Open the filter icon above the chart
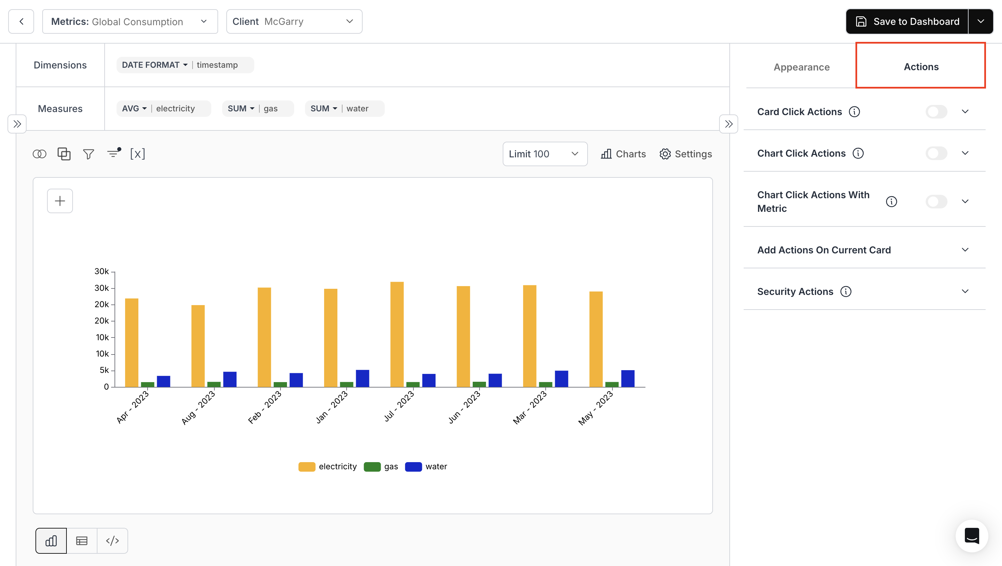The image size is (1002, 566). (88, 154)
